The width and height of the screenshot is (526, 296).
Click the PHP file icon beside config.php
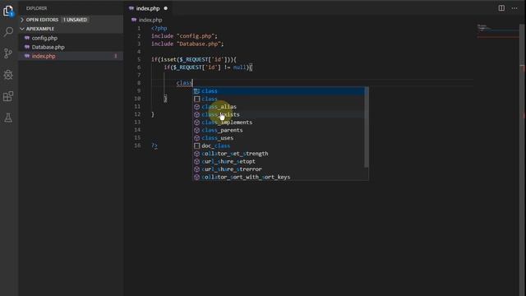point(27,38)
